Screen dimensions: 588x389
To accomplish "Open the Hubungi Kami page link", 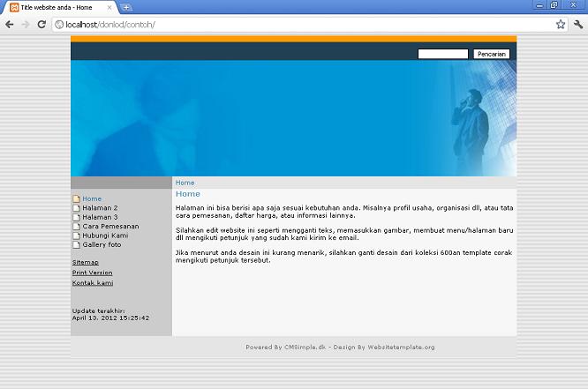I will 105,236.
